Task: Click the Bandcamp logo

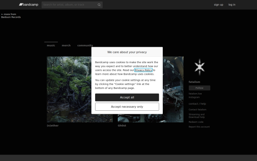Action: click(x=29, y=5)
